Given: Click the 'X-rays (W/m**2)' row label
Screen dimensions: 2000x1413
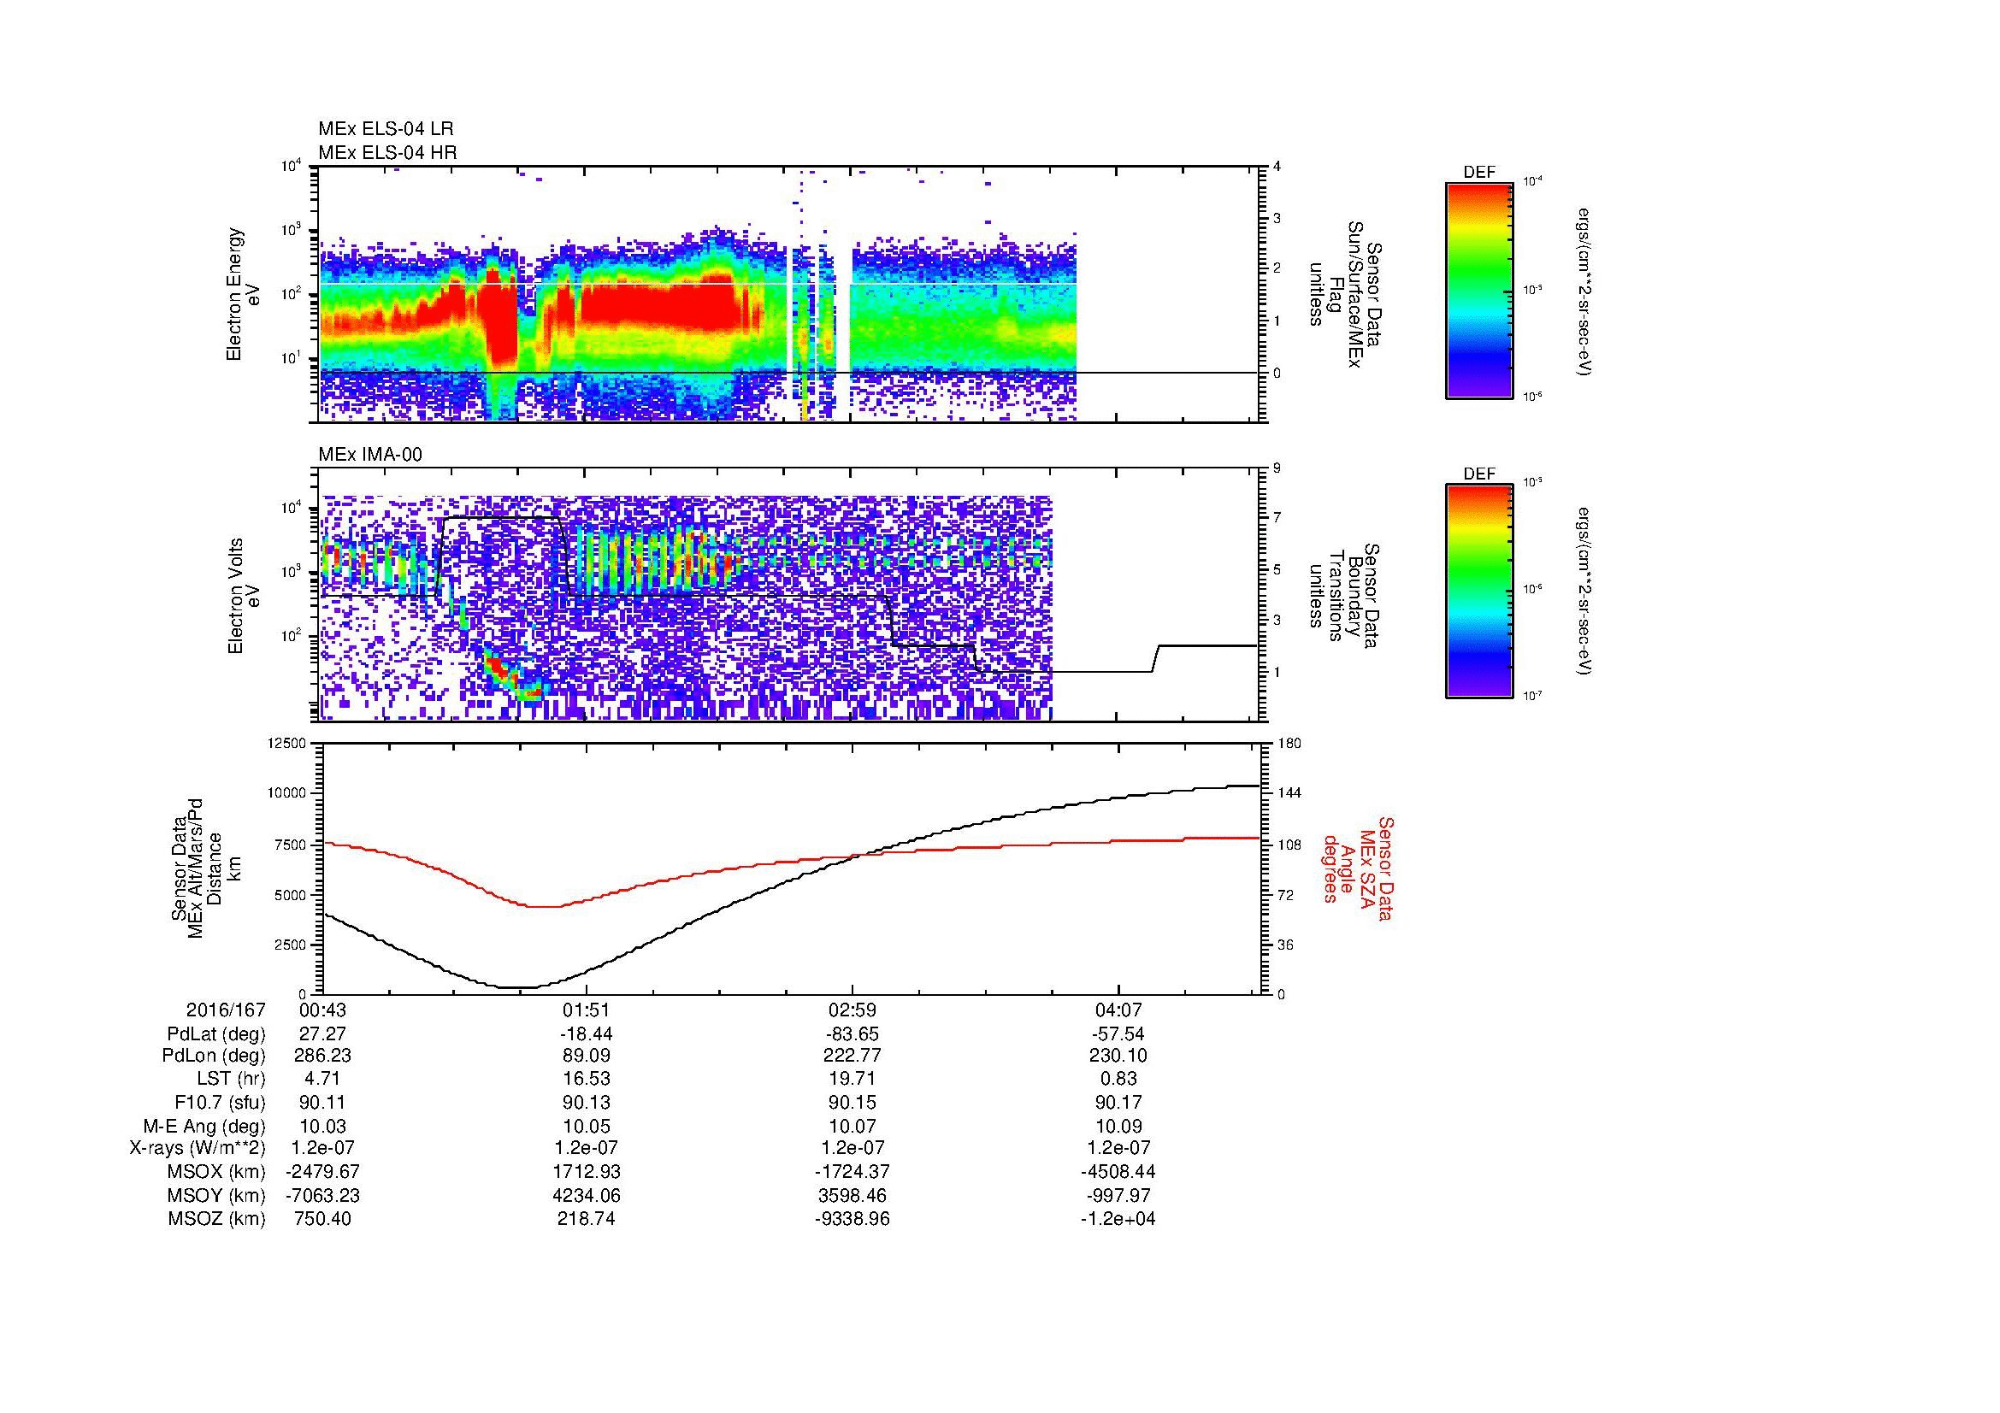Looking at the screenshot, I should pyautogui.click(x=197, y=1148).
